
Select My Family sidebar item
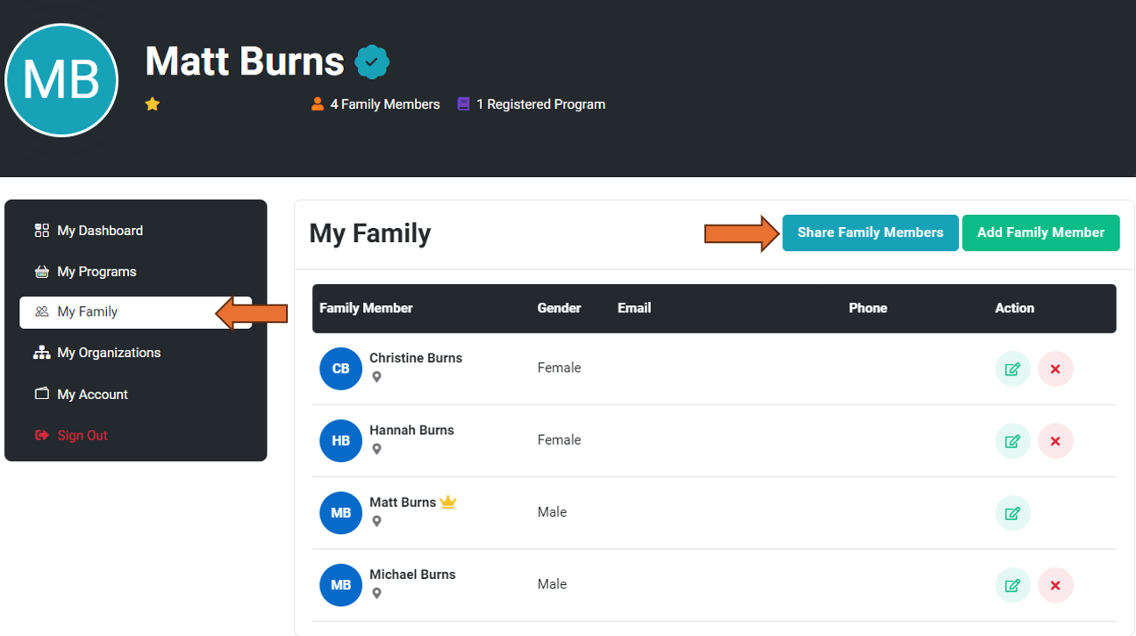point(136,312)
